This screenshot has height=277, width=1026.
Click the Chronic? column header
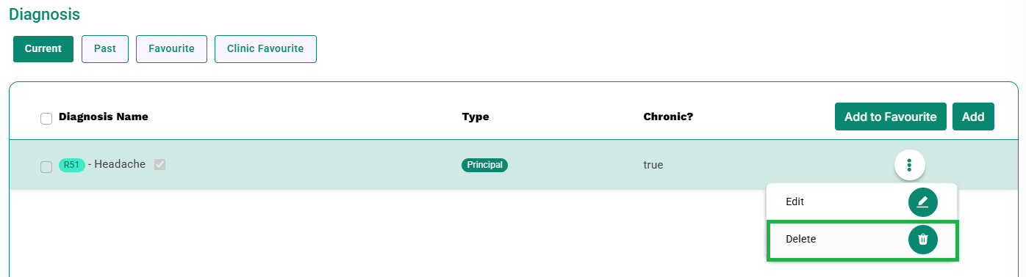coord(668,117)
